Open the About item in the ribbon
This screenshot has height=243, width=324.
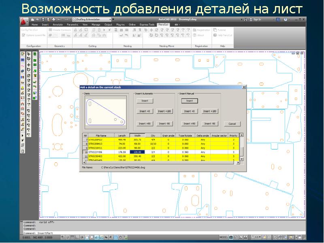pyautogui.click(x=199, y=35)
